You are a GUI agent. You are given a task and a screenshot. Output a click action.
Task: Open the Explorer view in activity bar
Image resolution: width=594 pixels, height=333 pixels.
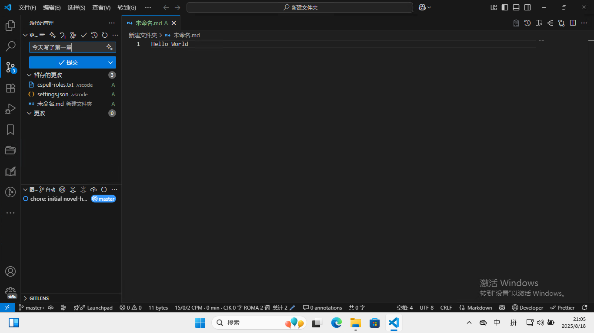[x=10, y=26]
